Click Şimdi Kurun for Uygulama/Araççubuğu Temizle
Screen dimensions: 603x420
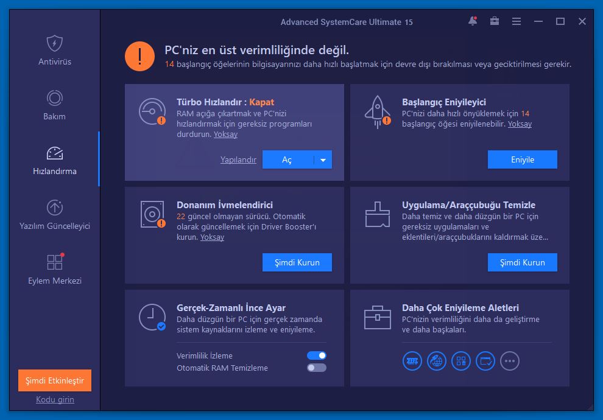[522, 262]
